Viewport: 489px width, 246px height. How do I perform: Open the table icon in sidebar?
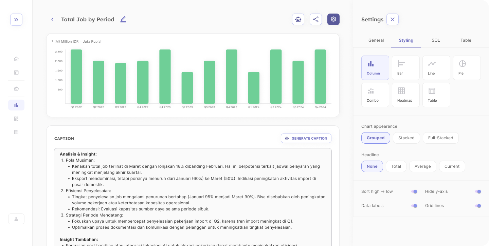[16, 73]
